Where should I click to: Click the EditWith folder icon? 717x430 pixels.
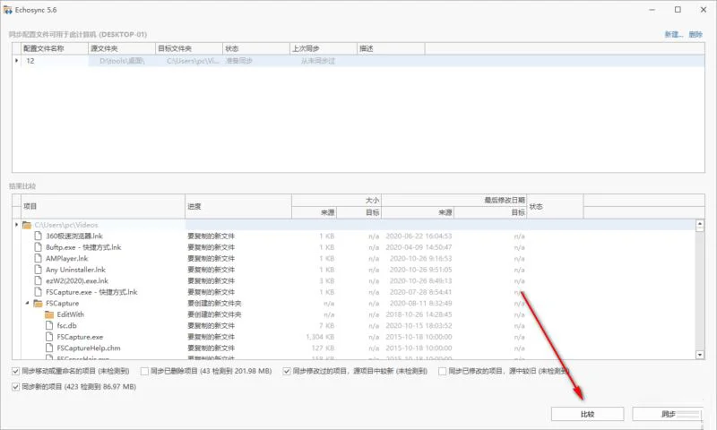(x=49, y=314)
